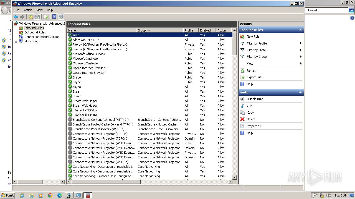Select the Microsoft Office Outlook rule
Viewport: 355px width, 199px height.
pos(149,54)
